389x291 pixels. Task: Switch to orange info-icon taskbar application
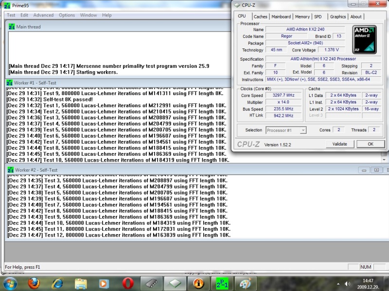(198, 284)
